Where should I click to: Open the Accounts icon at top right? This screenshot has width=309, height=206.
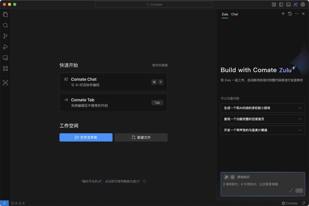coord(303,4)
